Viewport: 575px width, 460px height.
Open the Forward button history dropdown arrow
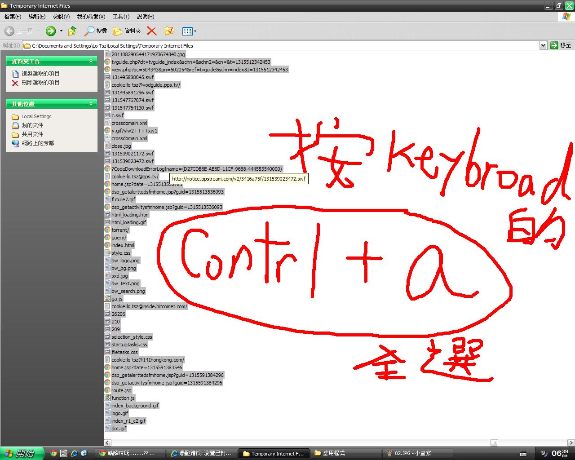click(x=61, y=31)
